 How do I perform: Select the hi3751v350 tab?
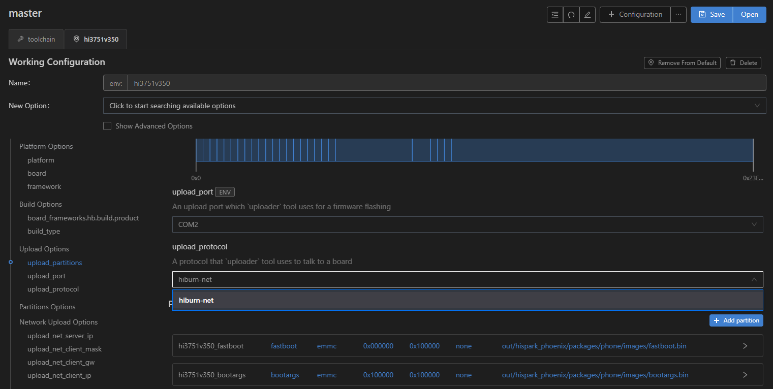click(x=96, y=39)
